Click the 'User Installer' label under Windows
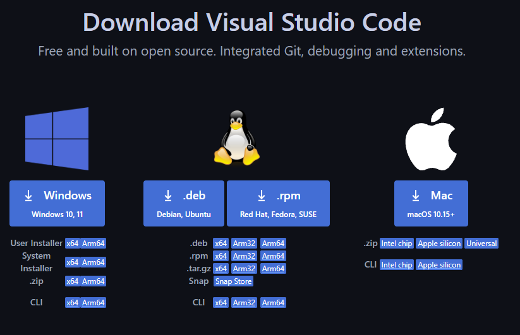Image resolution: width=520 pixels, height=335 pixels. click(37, 244)
